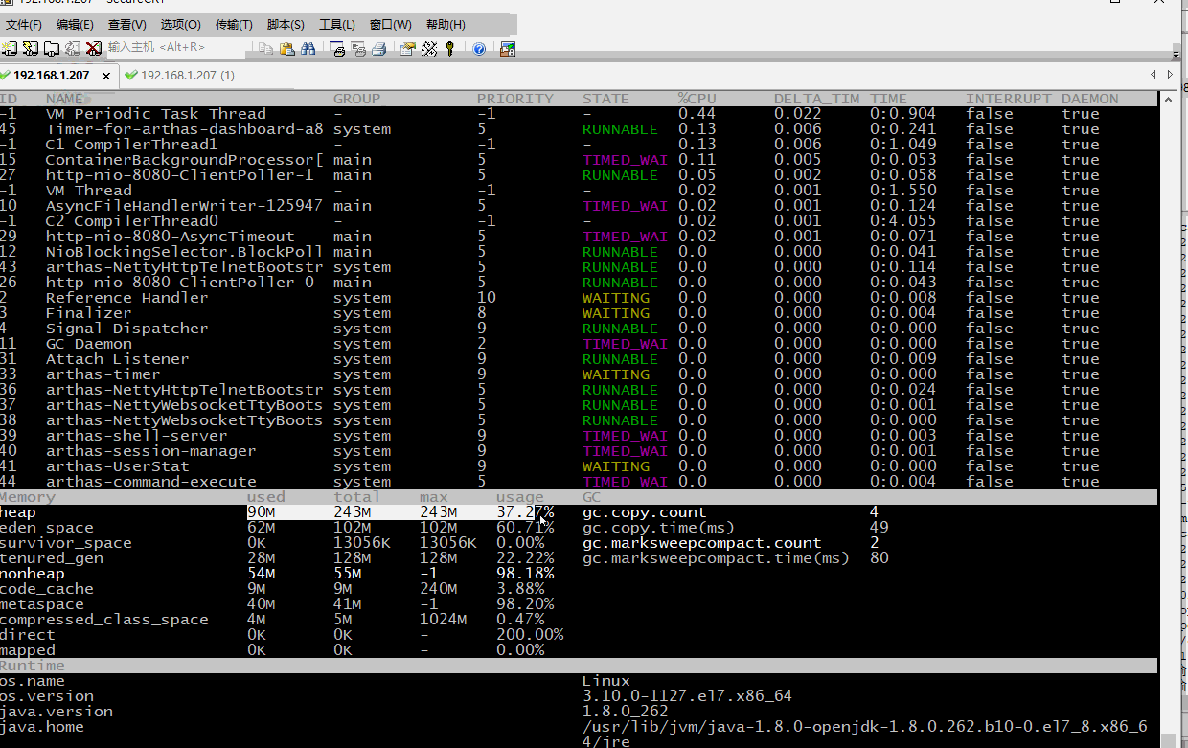Click the 'java.version' runtime entry
The image size is (1188, 748).
click(x=57, y=712)
